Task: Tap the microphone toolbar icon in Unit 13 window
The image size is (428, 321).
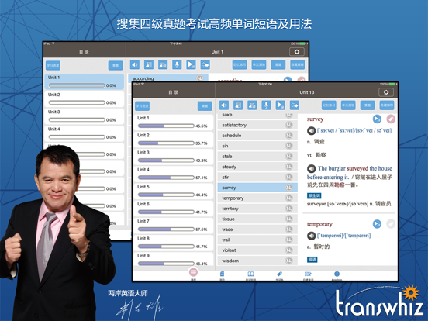Action: point(267,105)
